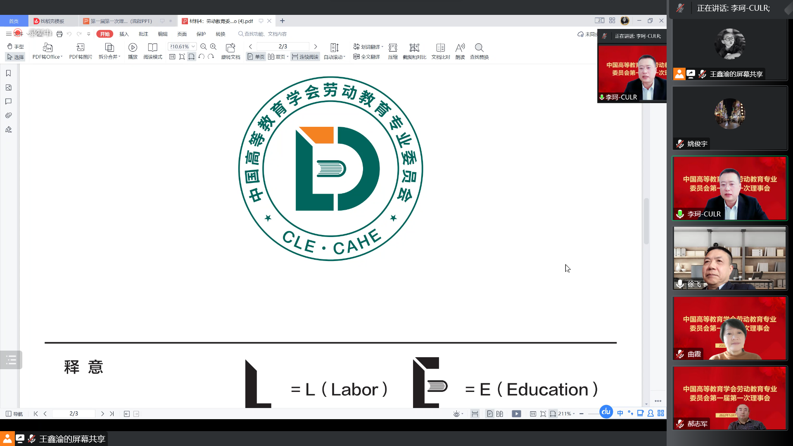Image resolution: width=793 pixels, height=446 pixels.
Task: Click the zoom in magnifier icon
Action: click(213, 47)
